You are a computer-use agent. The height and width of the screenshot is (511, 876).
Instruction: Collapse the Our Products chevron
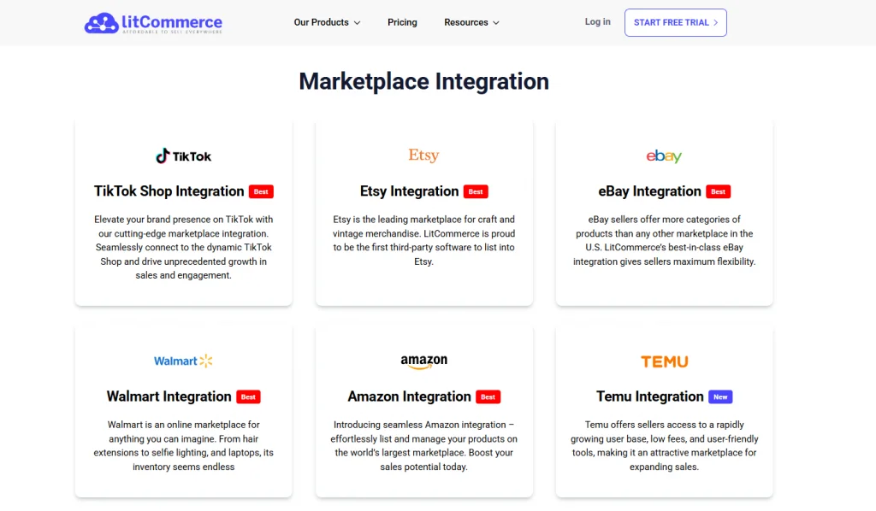click(x=357, y=23)
